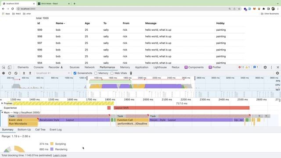This screenshot has width=281, height=158.
Task: Open the Recorder tab
Action: pos(56,67)
